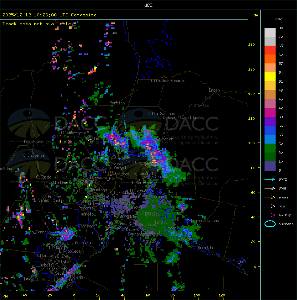The image size is (297, 300).
Task: Select the light gray 70-80 dBZ swatch
Action: [270, 32]
